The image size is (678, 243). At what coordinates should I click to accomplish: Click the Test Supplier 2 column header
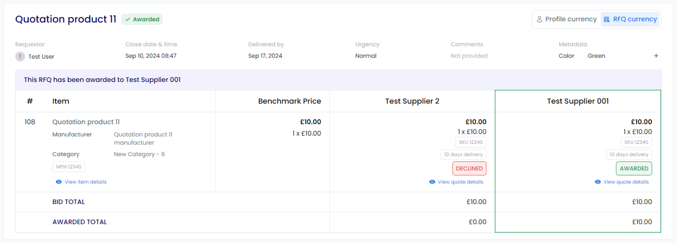click(x=412, y=101)
